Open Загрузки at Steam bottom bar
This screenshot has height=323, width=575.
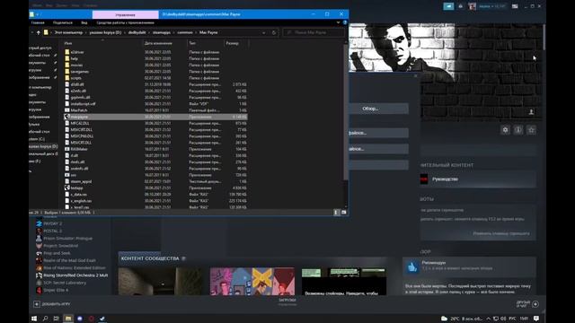click(x=287, y=300)
